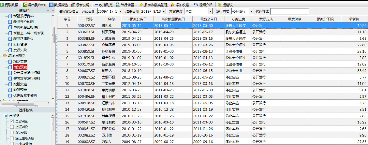Click the 提取数据 green play icon

tap(2, 5)
